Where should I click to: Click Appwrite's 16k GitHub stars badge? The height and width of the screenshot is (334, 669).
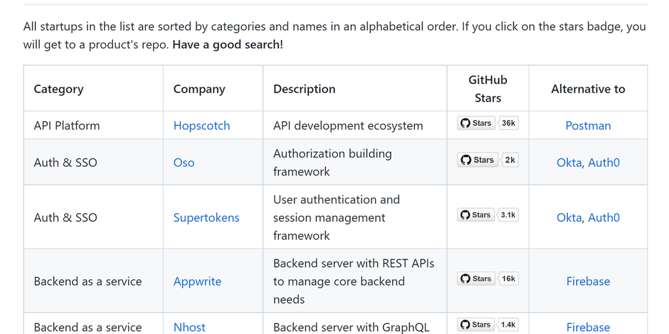click(x=487, y=279)
